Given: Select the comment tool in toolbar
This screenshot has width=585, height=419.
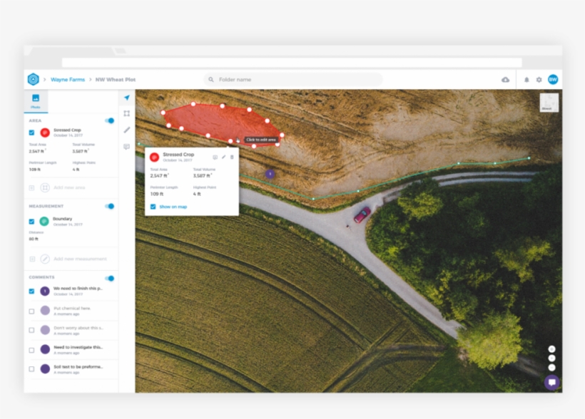Looking at the screenshot, I should 126,146.
